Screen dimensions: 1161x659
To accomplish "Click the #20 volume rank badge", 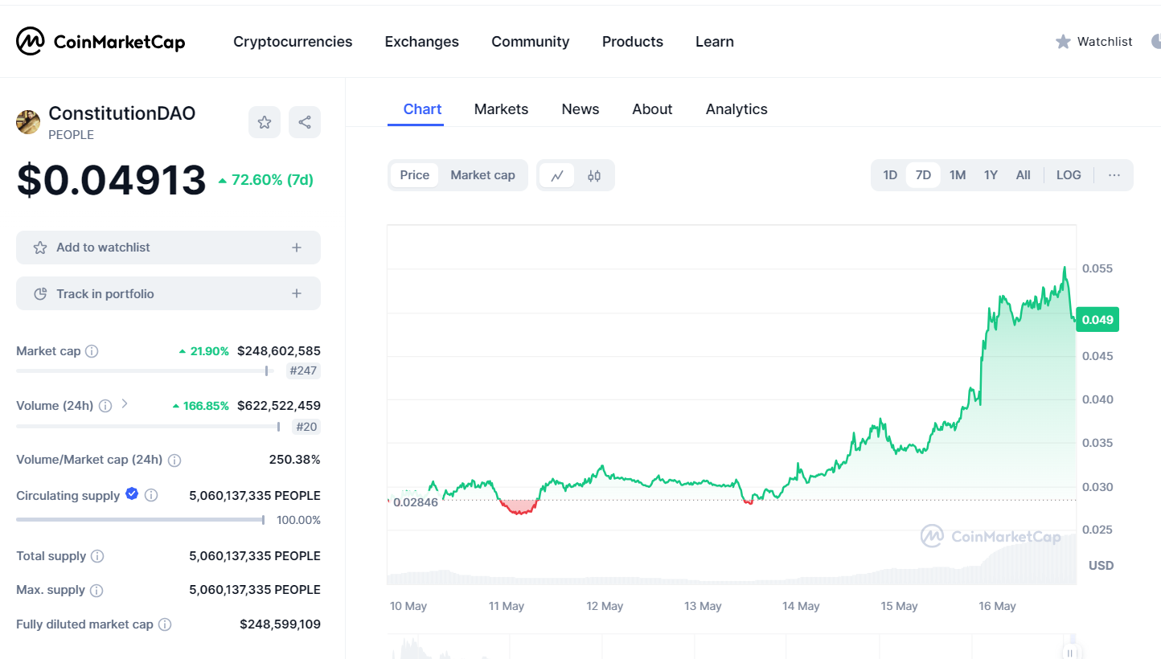I will click(x=306, y=427).
